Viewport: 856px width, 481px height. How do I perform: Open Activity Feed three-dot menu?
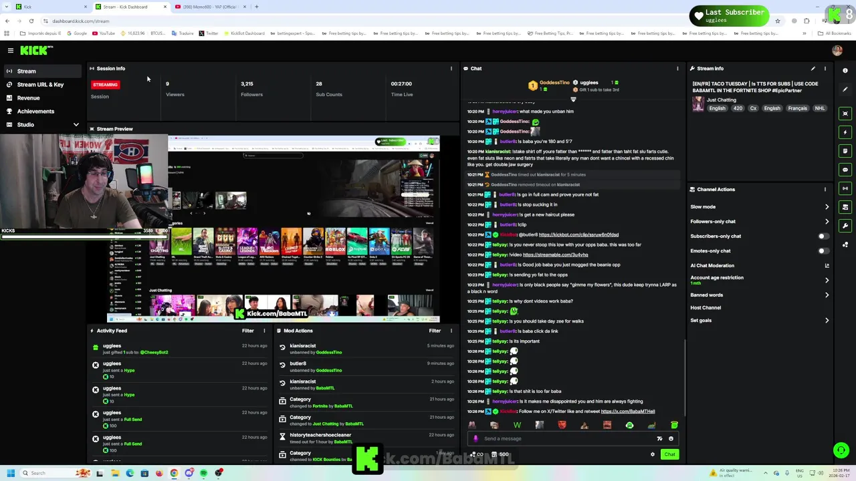(264, 331)
